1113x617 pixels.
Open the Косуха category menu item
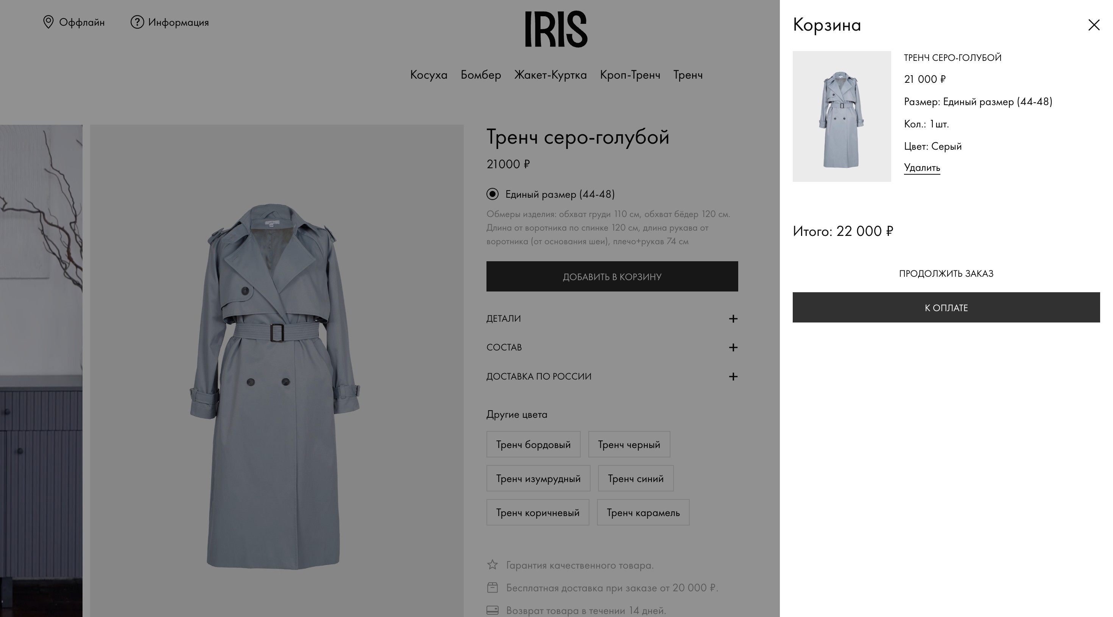pos(429,75)
